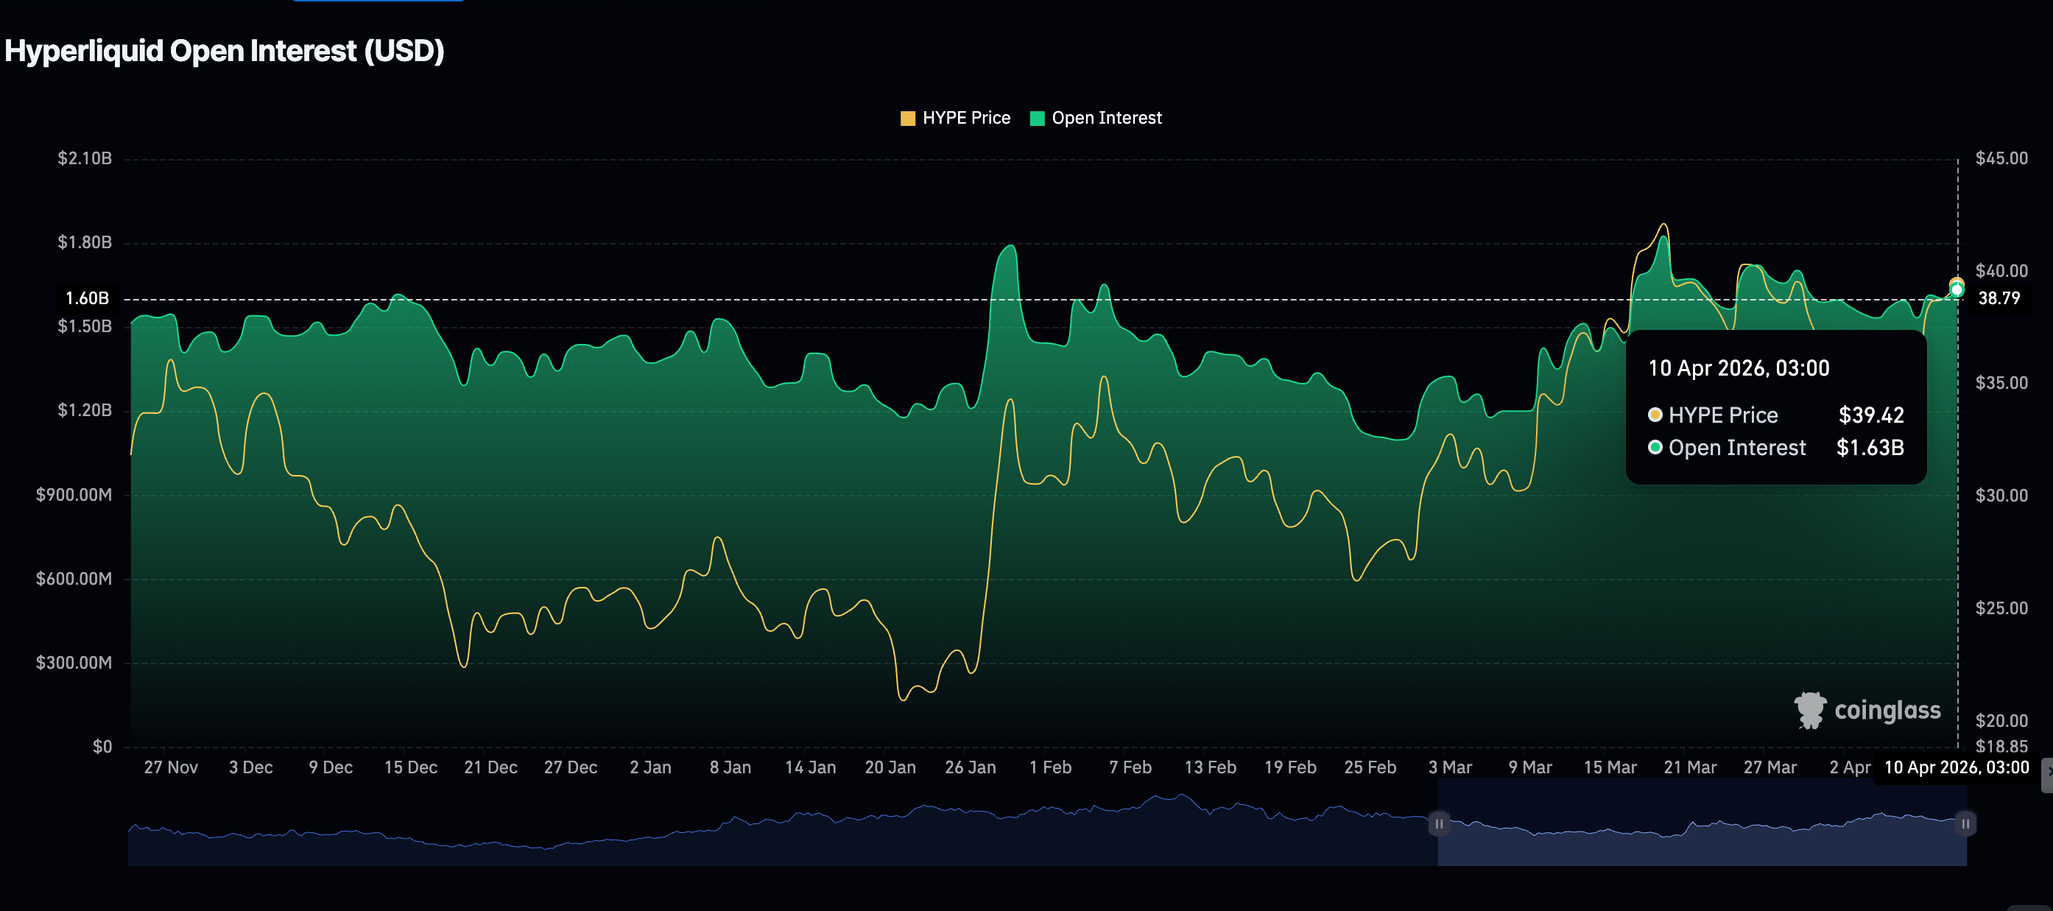Screen dimensions: 2053x911
Task: Click the 38.79 price crosshair label
Action: tap(1999, 298)
